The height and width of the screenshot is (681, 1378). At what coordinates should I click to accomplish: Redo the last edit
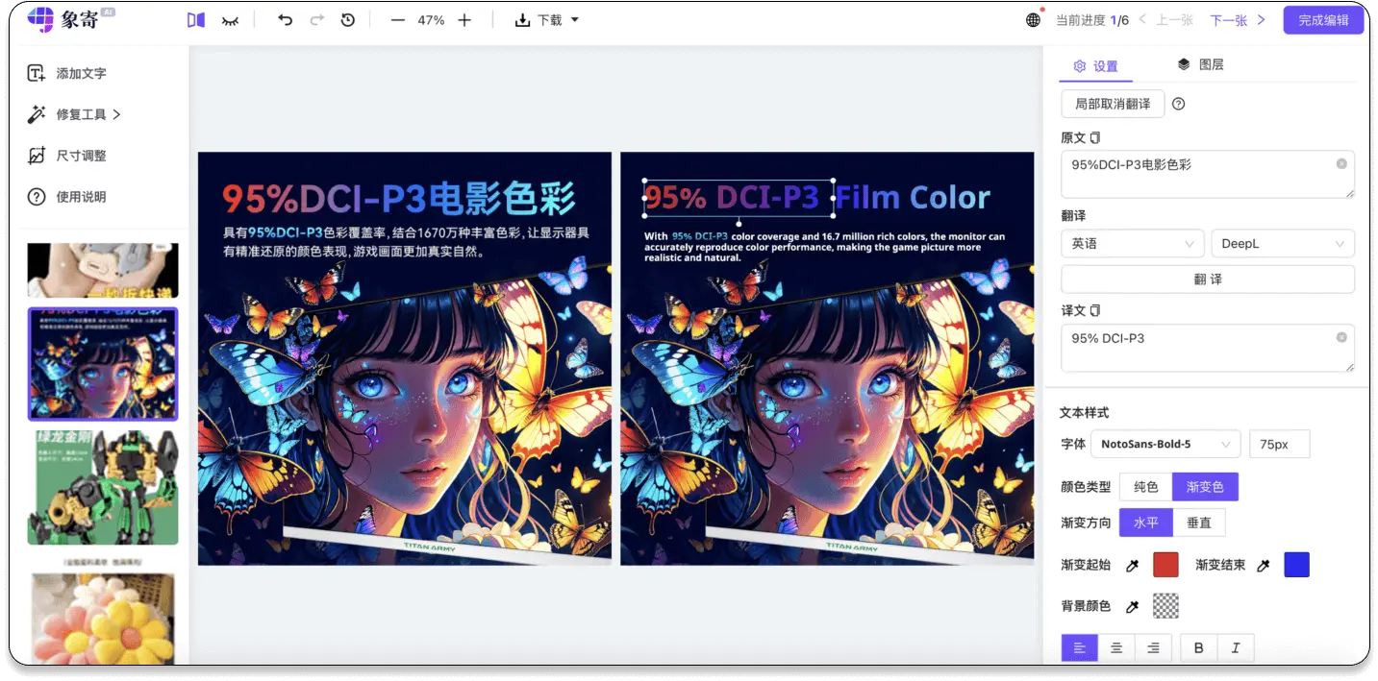(x=316, y=20)
